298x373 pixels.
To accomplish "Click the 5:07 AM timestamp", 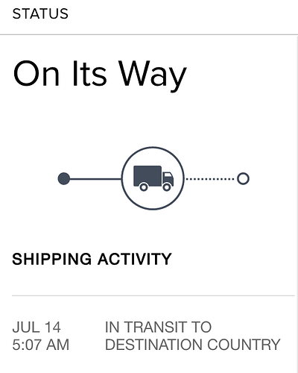I will pos(41,345).
